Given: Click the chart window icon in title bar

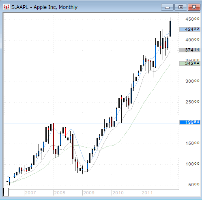Looking at the screenshot, I should point(6,7).
